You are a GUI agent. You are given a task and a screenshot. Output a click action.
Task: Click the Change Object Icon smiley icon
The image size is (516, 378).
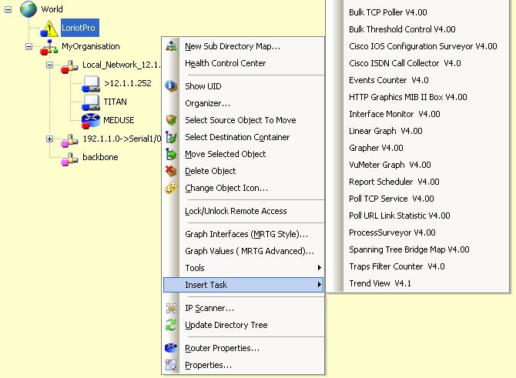tap(172, 188)
